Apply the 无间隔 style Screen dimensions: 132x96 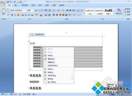pyautogui.click(x=99, y=12)
